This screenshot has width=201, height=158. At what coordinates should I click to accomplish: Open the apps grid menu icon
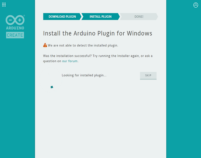point(4,5)
